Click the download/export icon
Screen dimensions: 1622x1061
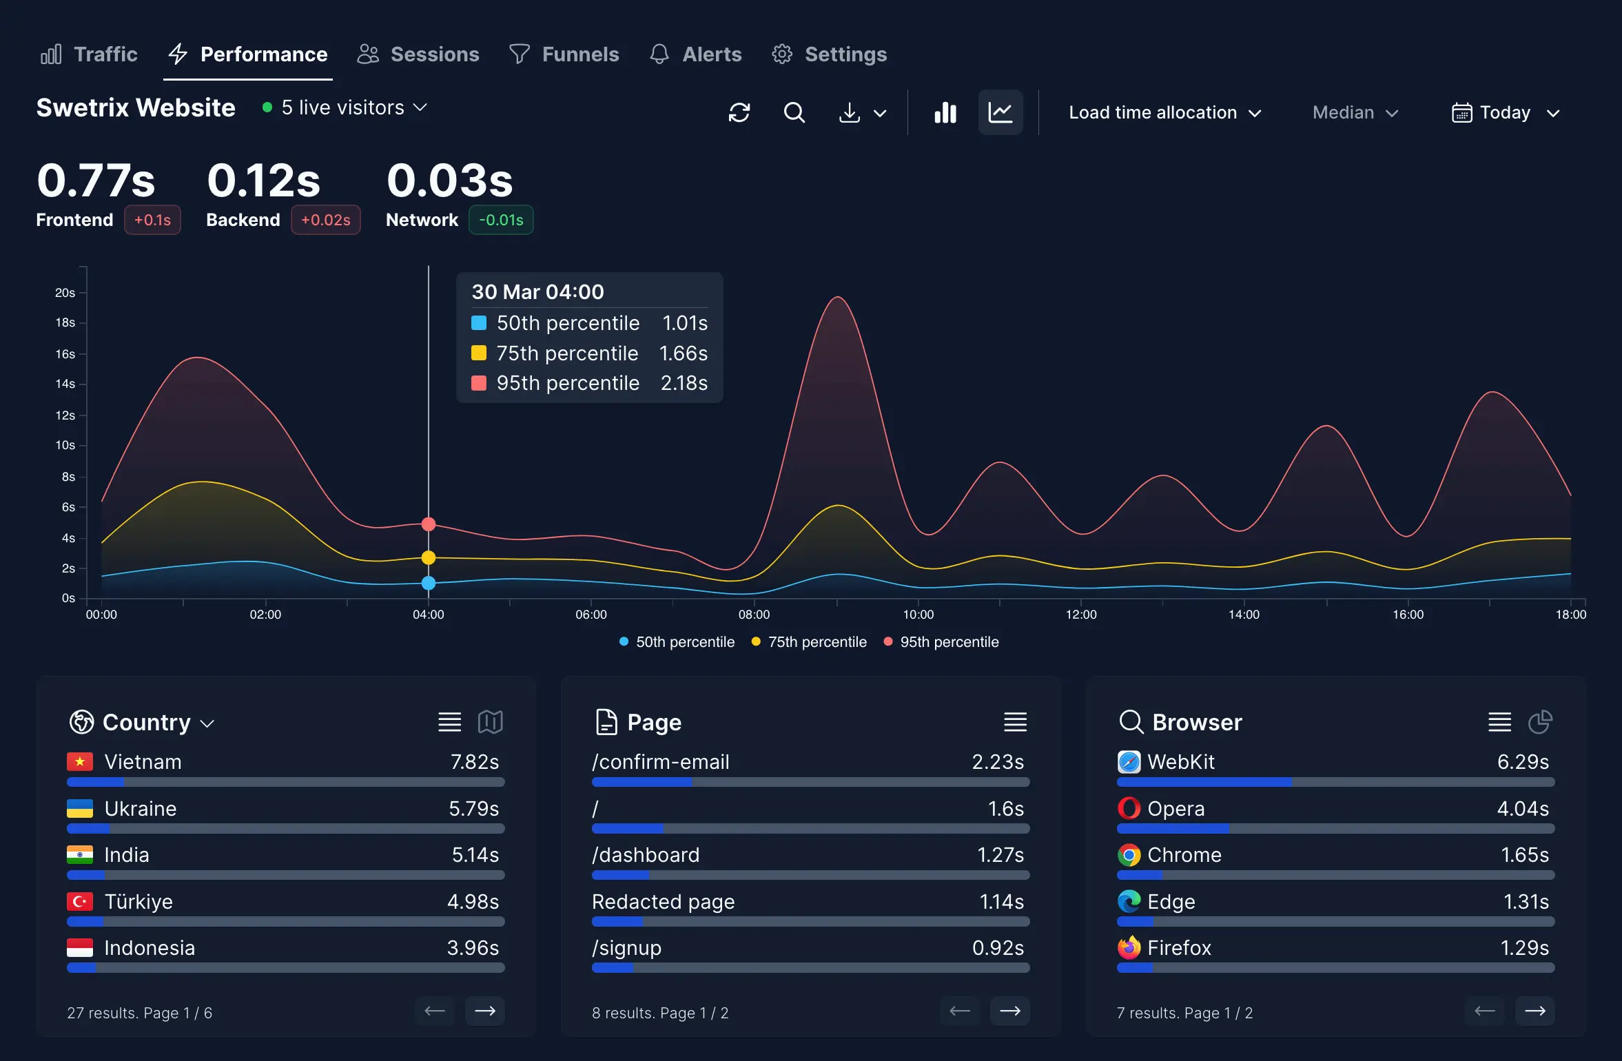tap(850, 112)
